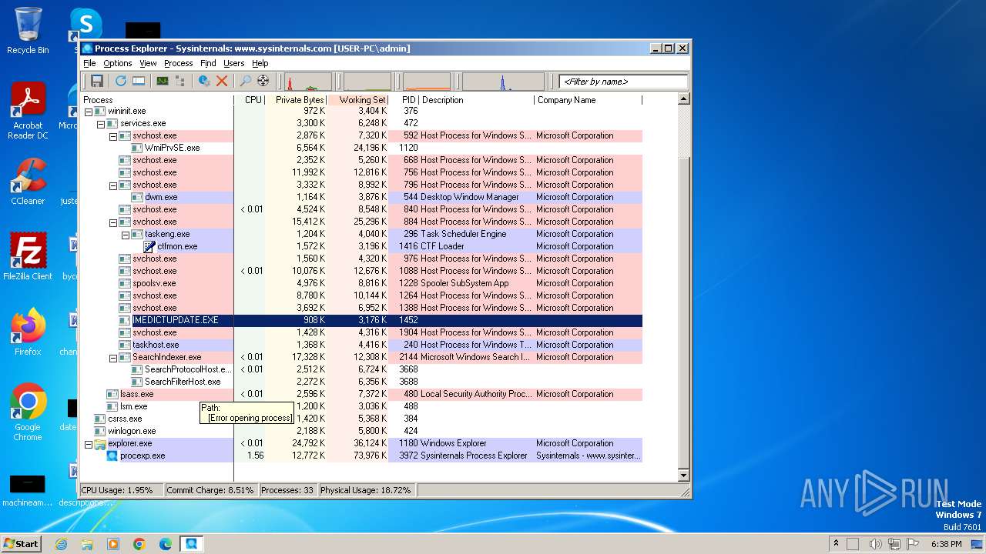Screen dimensions: 986x554
Task: Click the vertical scrollbar down arrow
Action: click(x=683, y=476)
